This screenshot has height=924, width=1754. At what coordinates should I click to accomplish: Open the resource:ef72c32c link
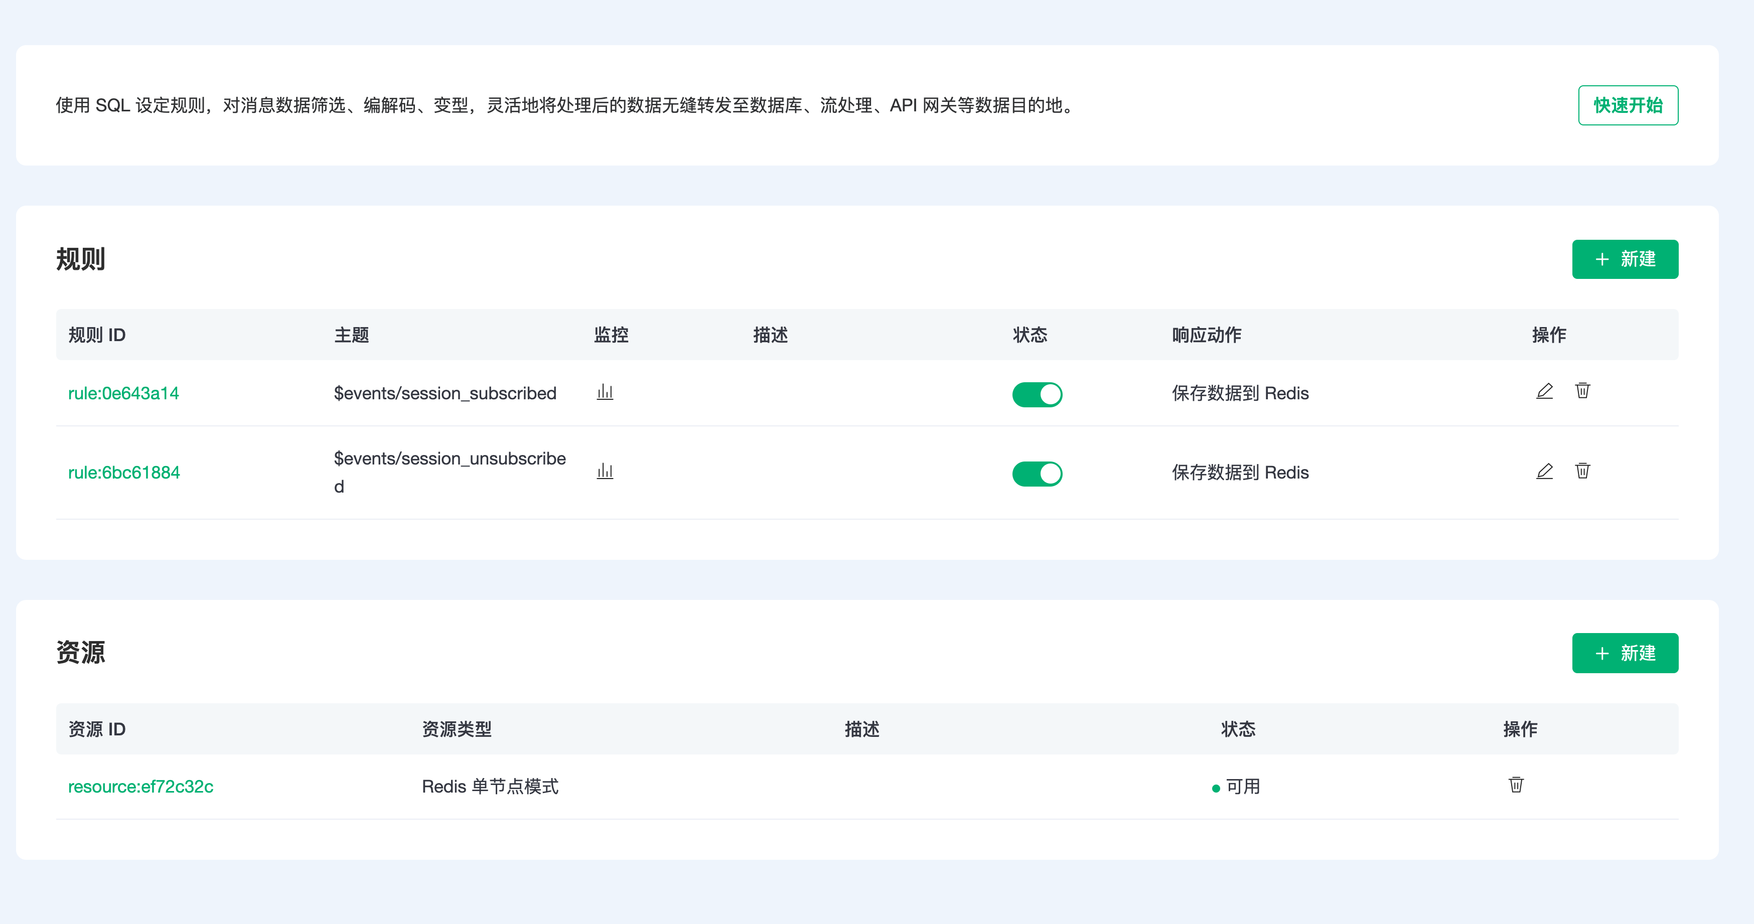140,787
